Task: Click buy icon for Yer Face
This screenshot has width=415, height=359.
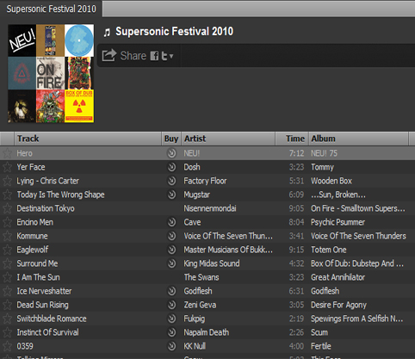Action: pyautogui.click(x=171, y=167)
